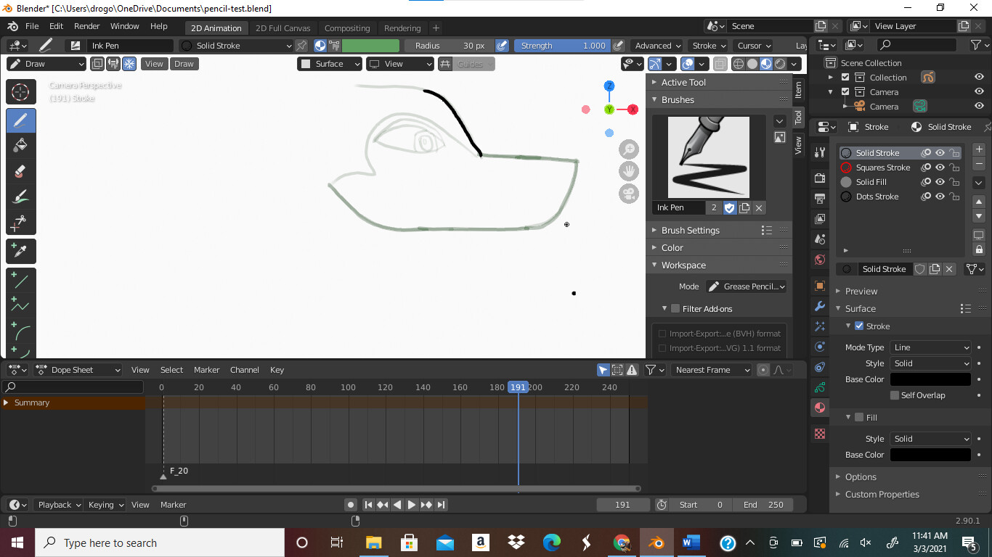
Task: Open the Render properties tab
Action: 820,178
